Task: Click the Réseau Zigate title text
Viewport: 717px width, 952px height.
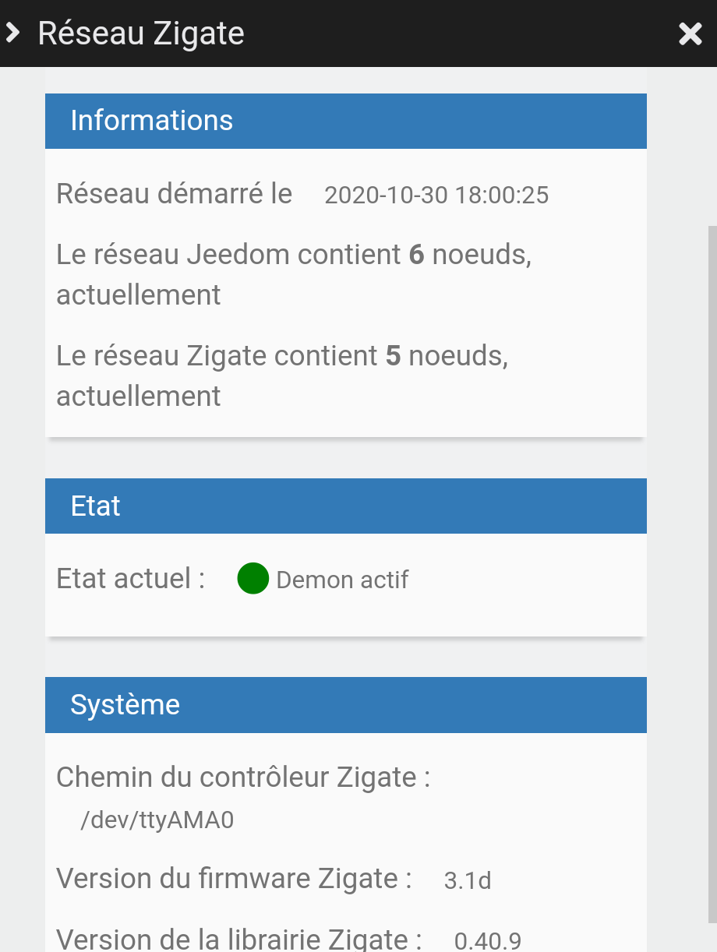Action: [141, 33]
